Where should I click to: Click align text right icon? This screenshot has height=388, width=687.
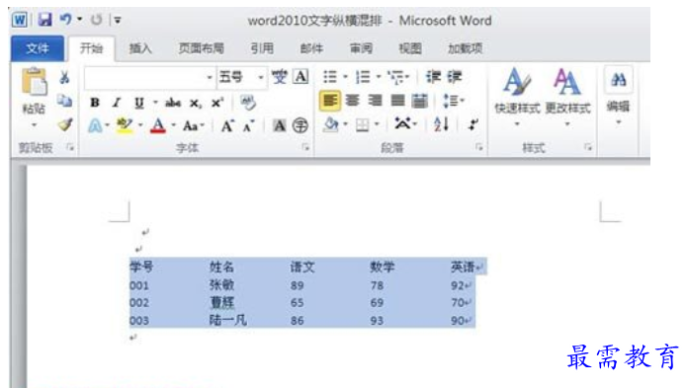click(x=375, y=101)
